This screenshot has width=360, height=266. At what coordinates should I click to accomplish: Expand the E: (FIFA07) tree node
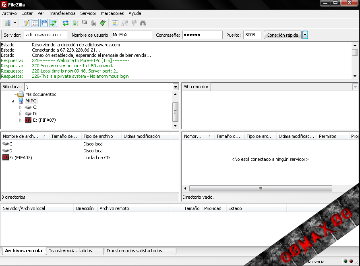point(20,120)
